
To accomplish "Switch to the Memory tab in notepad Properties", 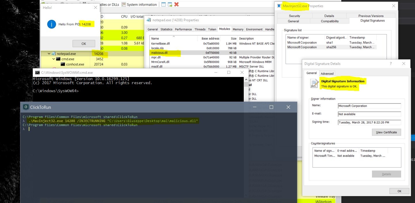I will (238, 29).
